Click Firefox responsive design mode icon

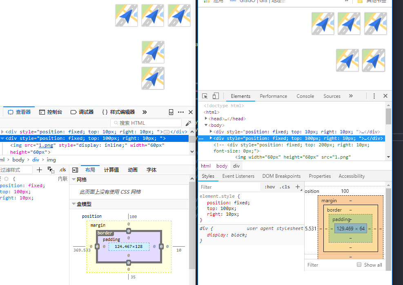(x=171, y=112)
